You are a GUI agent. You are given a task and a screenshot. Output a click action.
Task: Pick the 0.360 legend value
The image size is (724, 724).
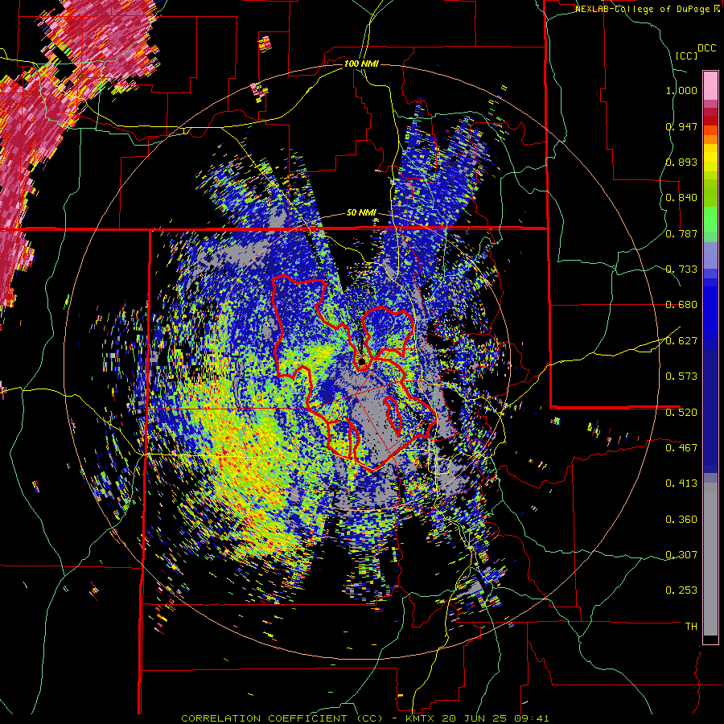coord(681,520)
